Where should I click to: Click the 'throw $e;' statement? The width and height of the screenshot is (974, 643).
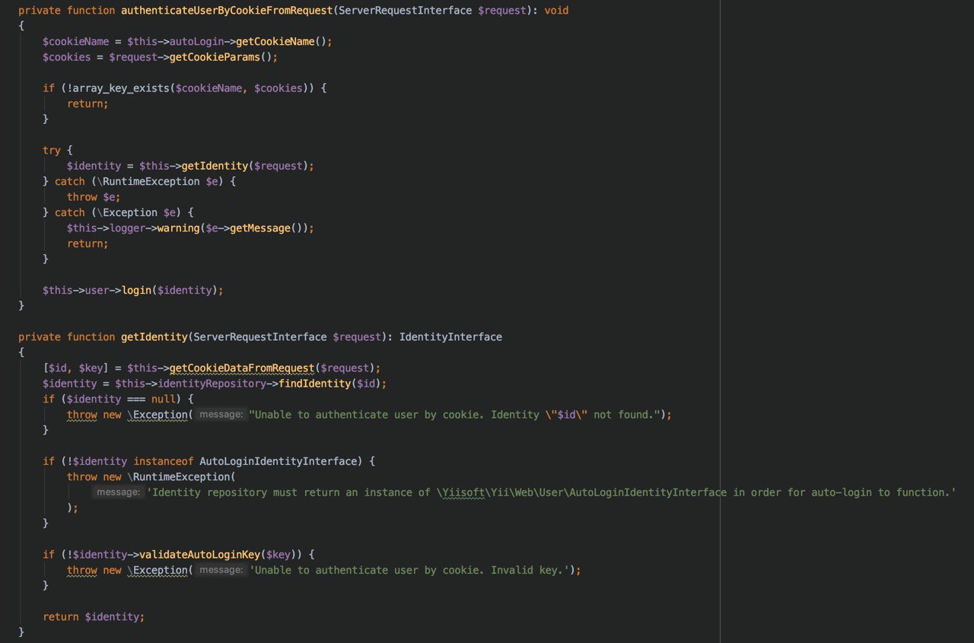coord(94,197)
